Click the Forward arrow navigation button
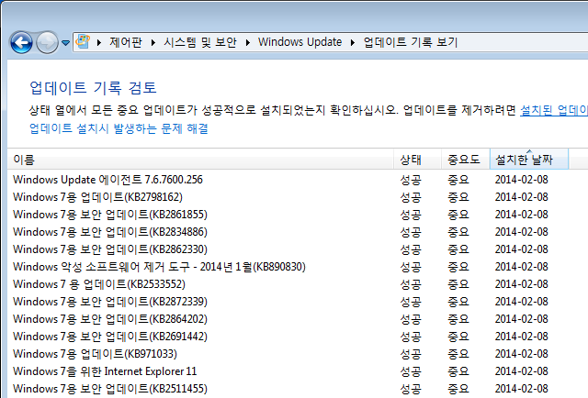This screenshot has width=588, height=398. (47, 43)
